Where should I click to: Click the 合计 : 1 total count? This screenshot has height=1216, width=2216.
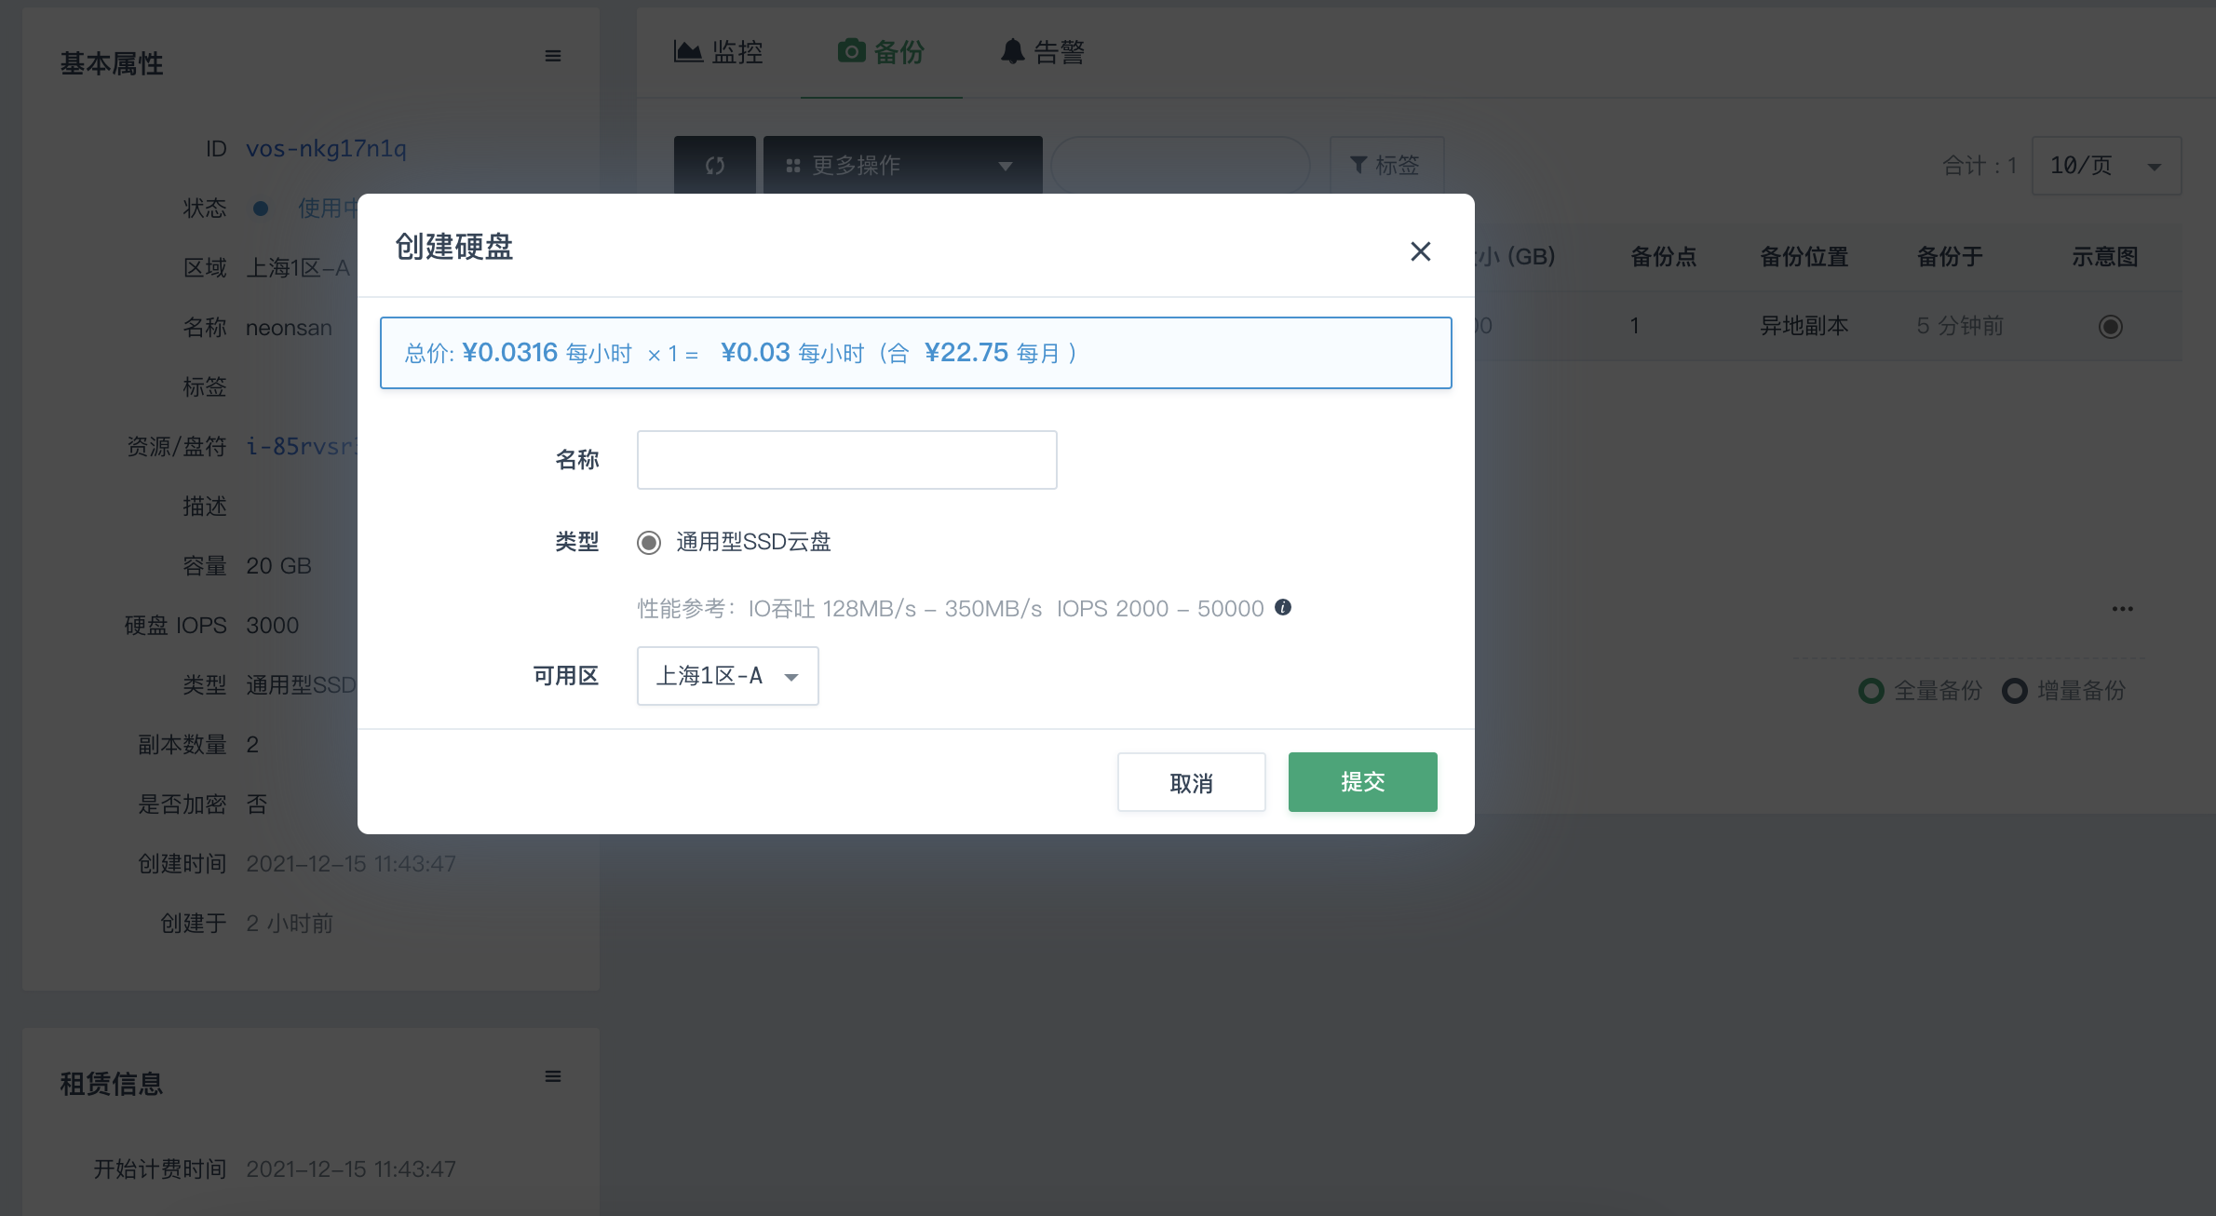pos(1979,166)
